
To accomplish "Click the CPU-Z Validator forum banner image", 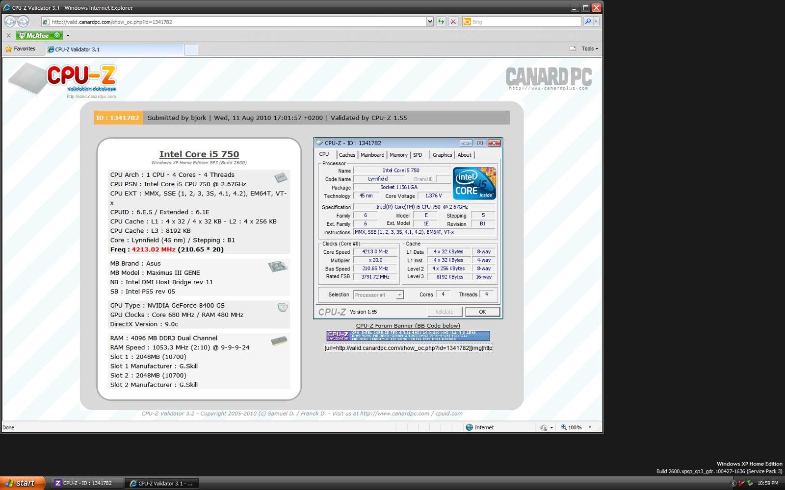I will click(x=408, y=336).
